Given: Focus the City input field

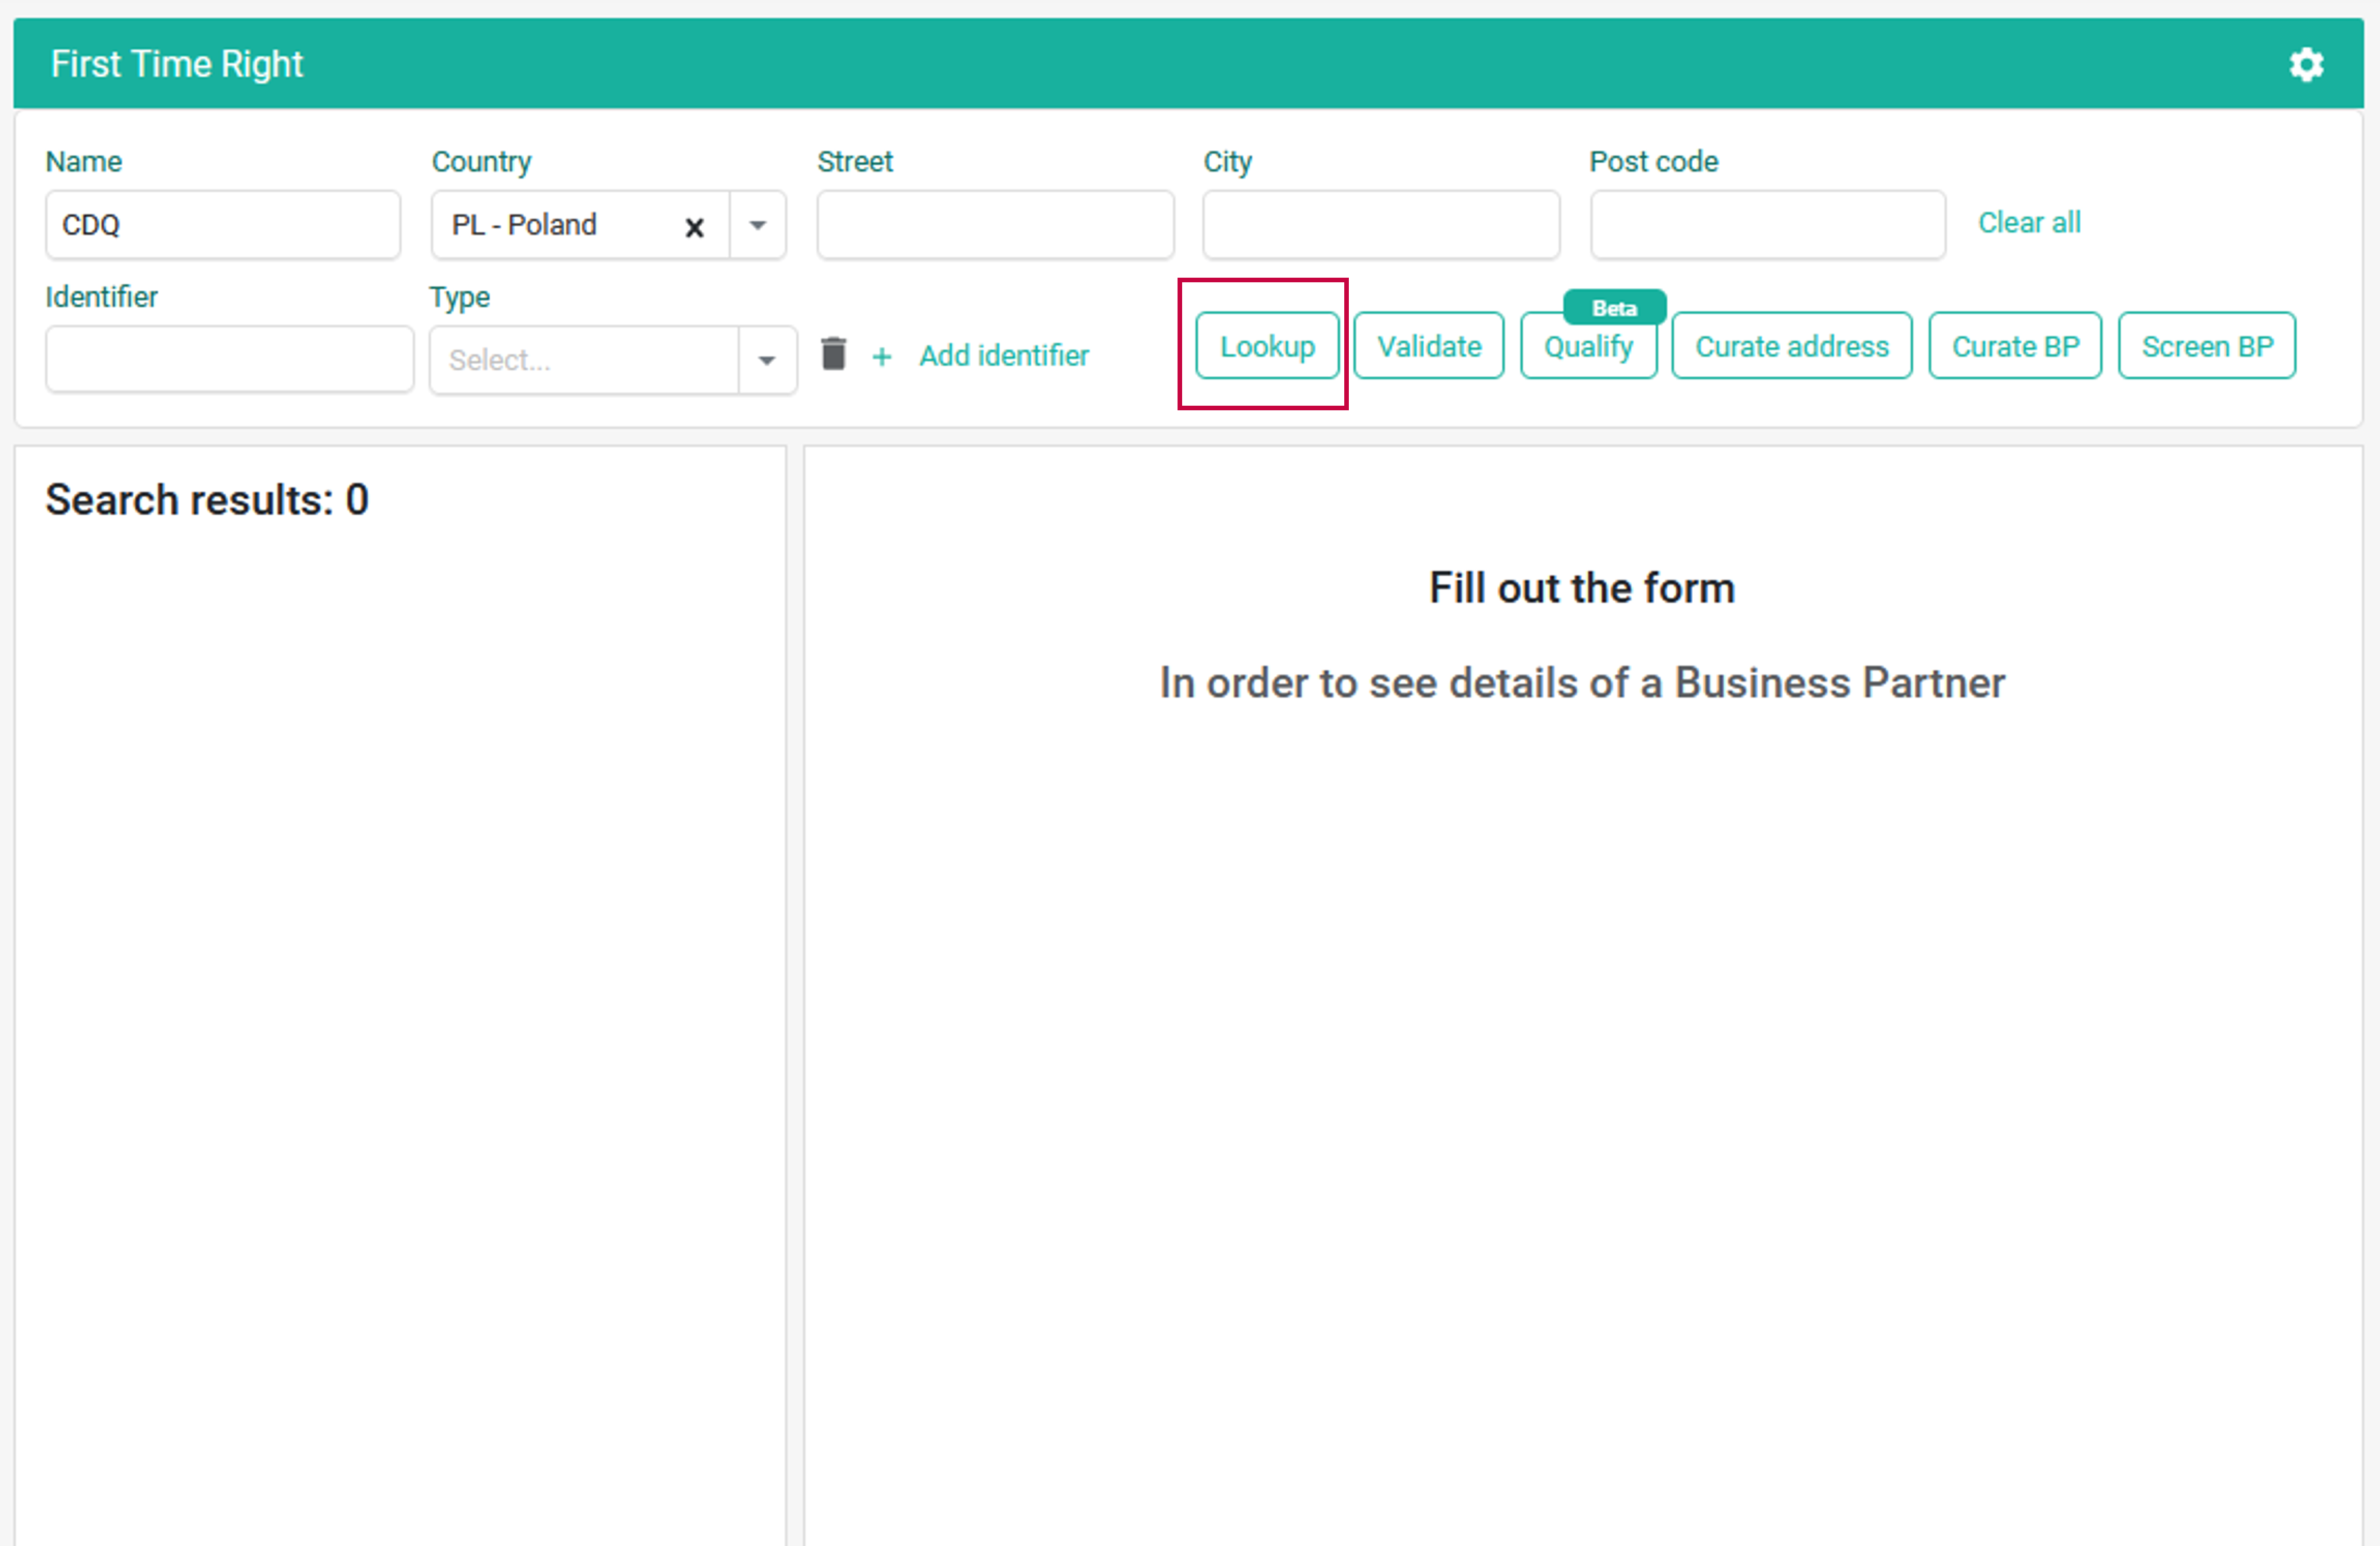Looking at the screenshot, I should [1381, 225].
